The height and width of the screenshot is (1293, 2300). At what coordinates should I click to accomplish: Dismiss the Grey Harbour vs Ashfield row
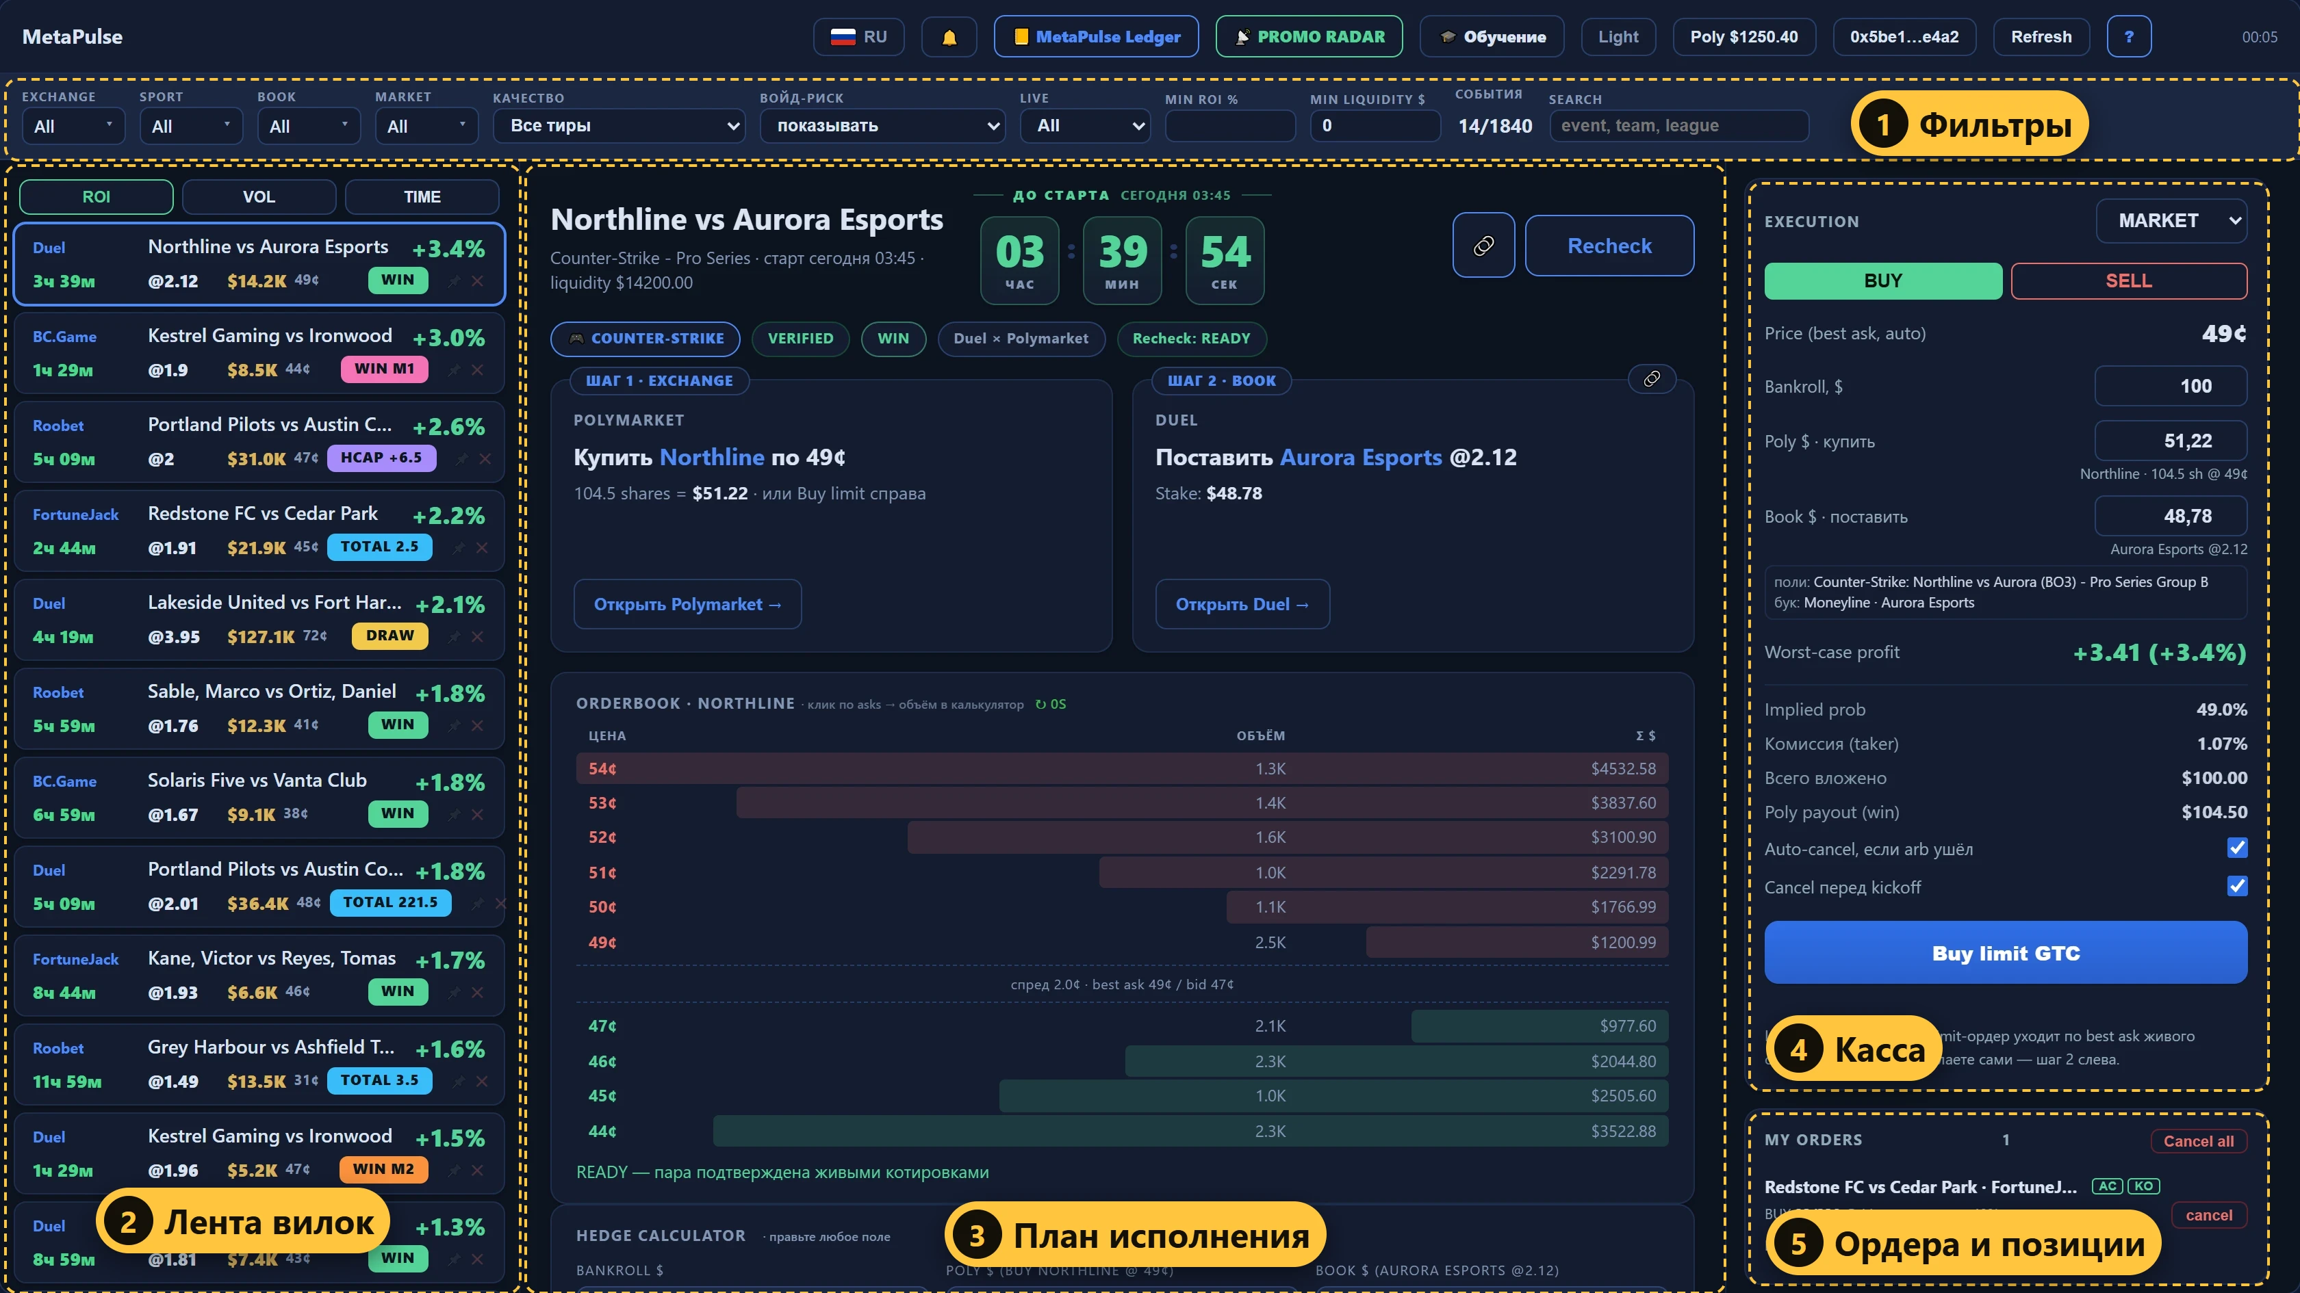pos(482,1081)
